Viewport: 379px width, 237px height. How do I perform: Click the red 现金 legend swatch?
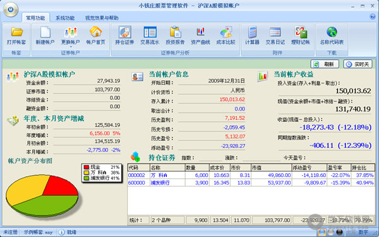coord(87,167)
